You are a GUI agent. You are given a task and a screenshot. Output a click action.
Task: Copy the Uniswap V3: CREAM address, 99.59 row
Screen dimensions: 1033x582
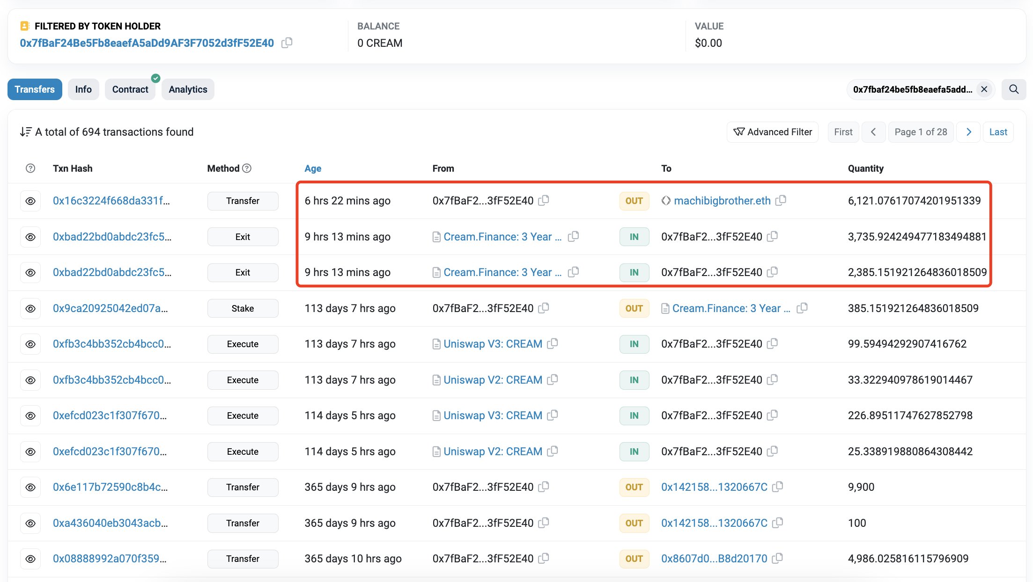pos(553,344)
